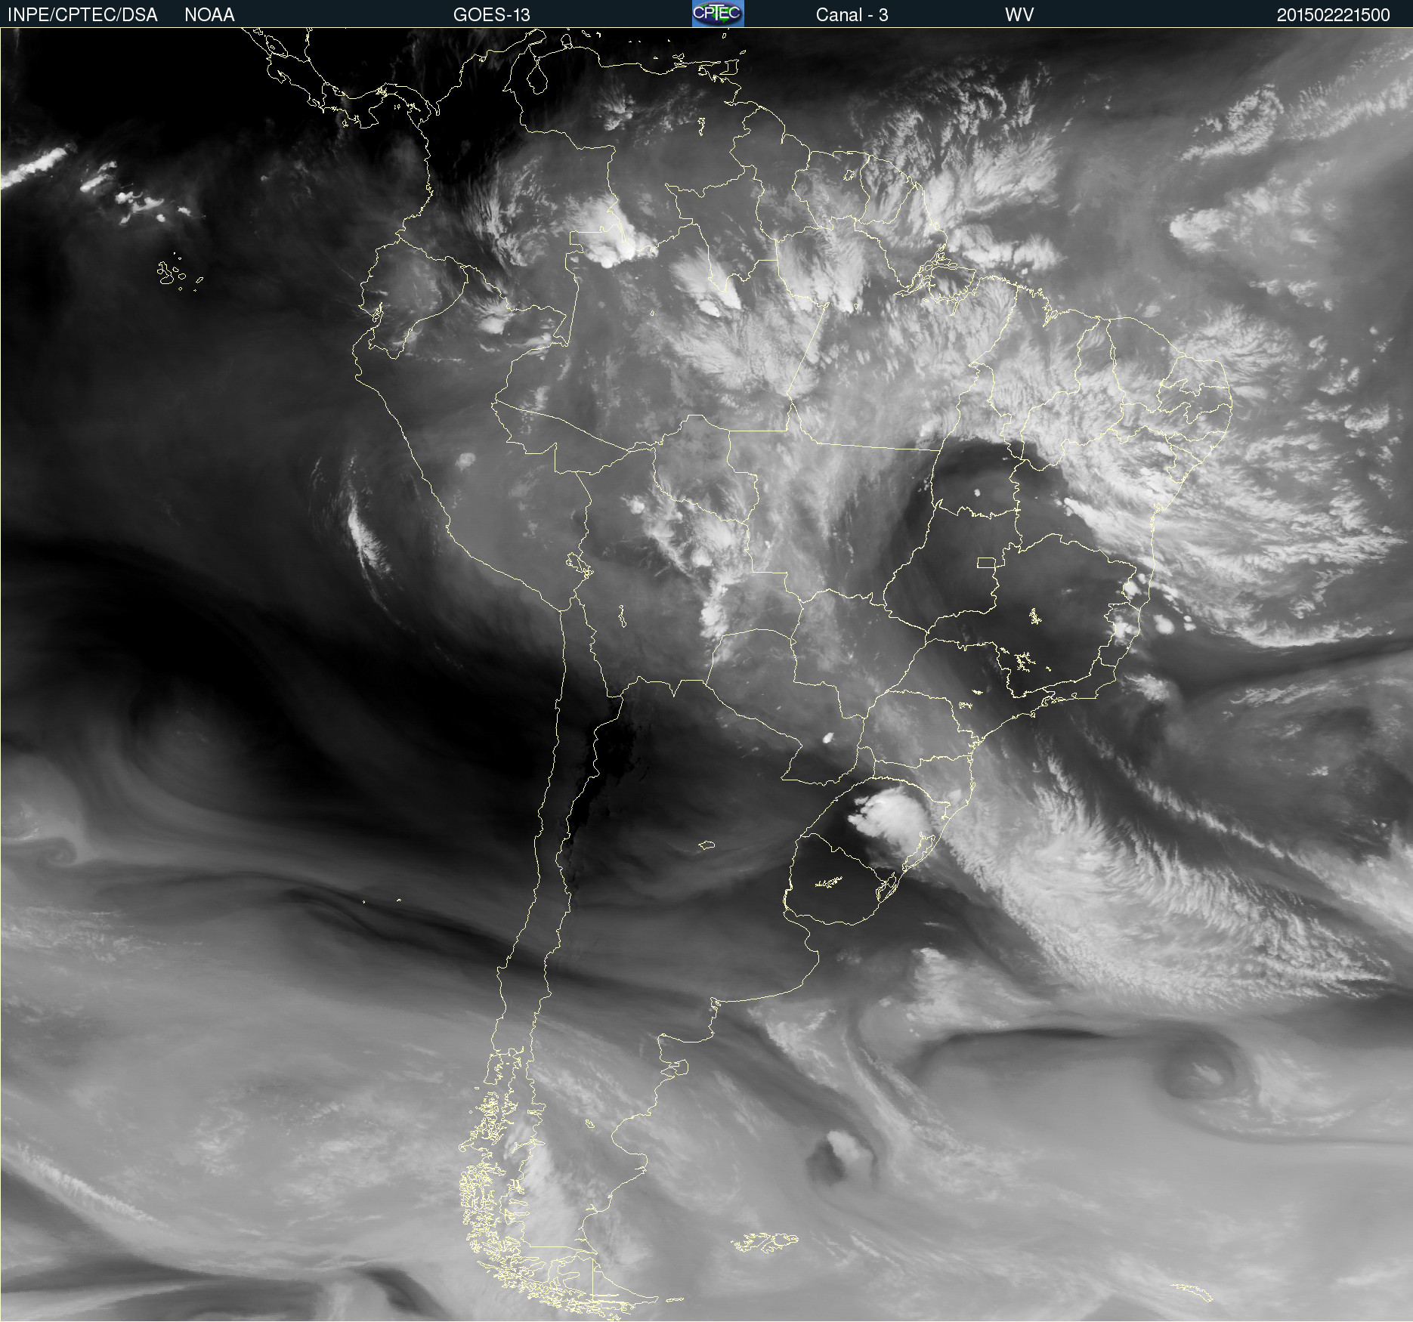
Task: Click the WV water vapor label
Action: pyautogui.click(x=1019, y=14)
